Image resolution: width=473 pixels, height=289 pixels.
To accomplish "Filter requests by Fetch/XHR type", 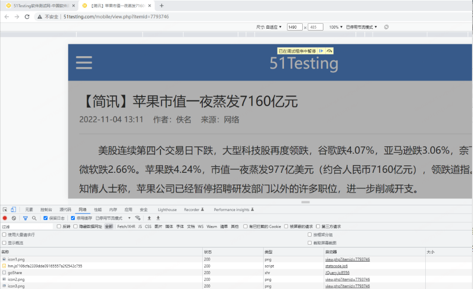I will tap(126, 226).
